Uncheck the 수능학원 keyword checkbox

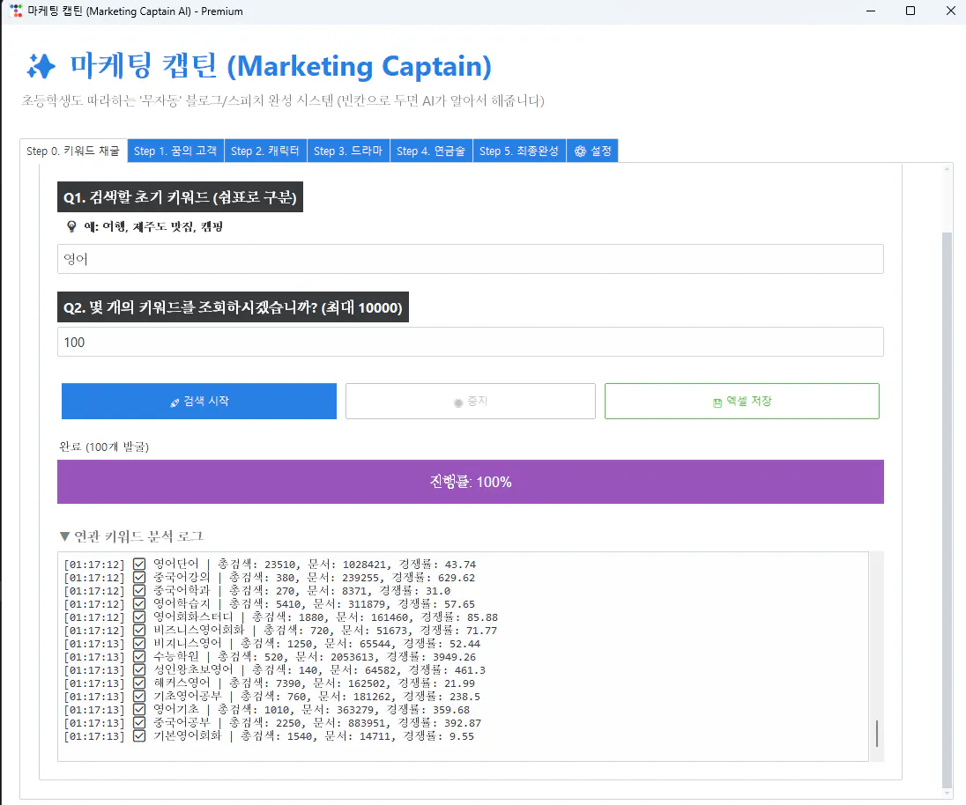[139, 655]
